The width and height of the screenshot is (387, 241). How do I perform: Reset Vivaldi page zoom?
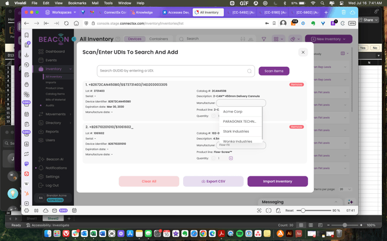(x=289, y=210)
